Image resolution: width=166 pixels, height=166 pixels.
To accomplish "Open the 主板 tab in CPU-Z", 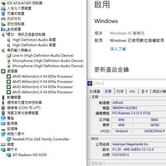I will [108, 91].
